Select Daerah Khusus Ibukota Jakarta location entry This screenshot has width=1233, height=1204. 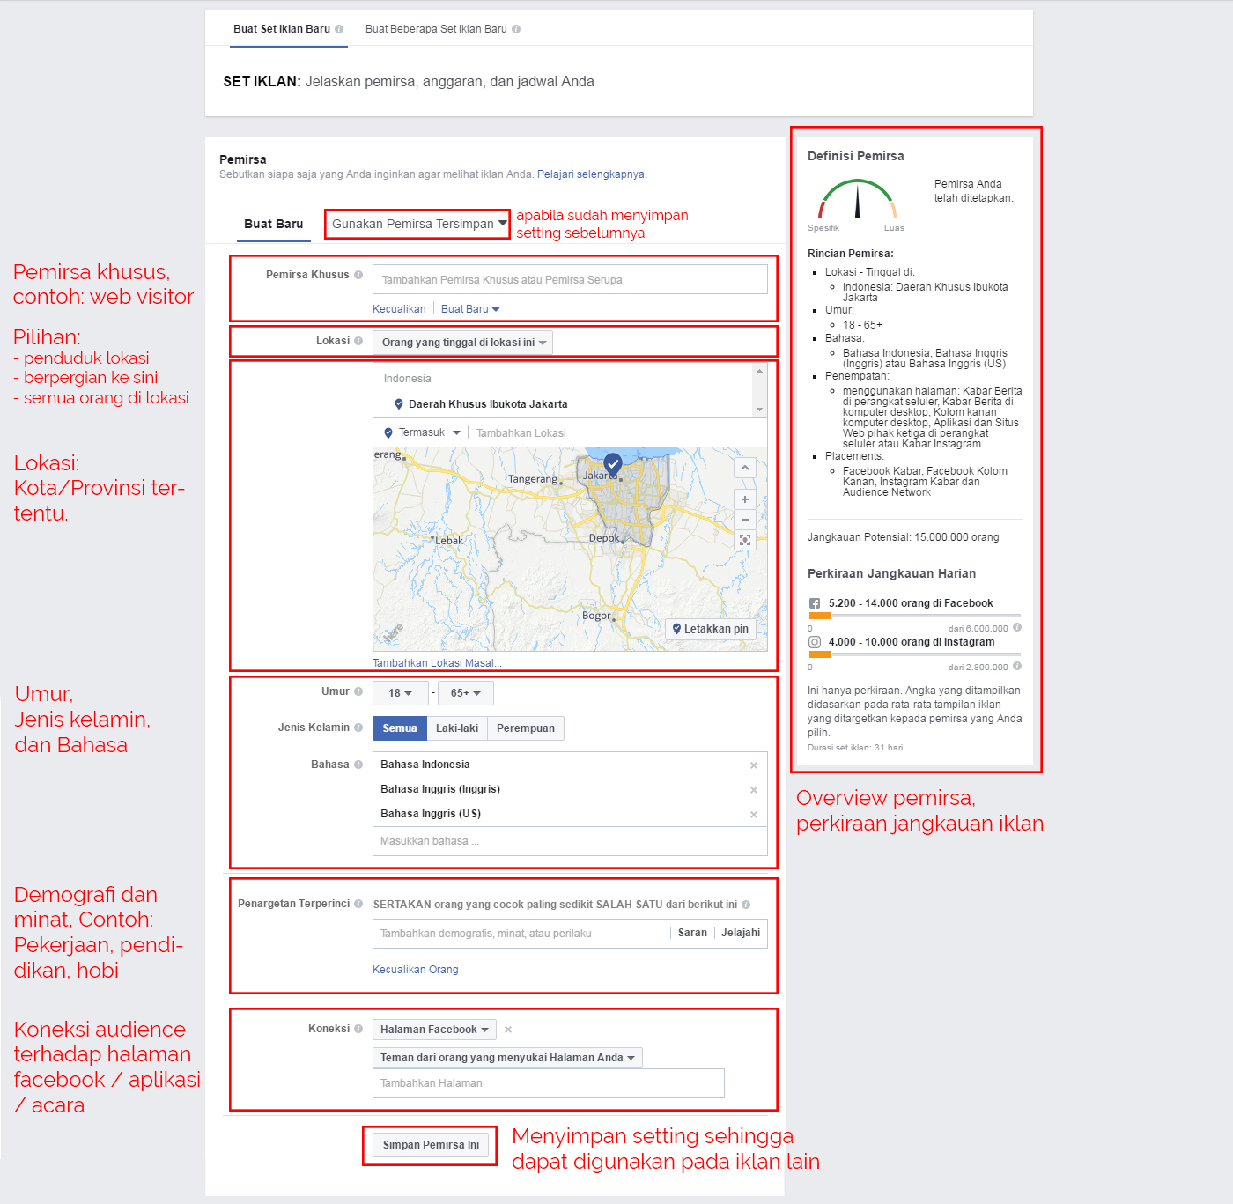(x=488, y=404)
